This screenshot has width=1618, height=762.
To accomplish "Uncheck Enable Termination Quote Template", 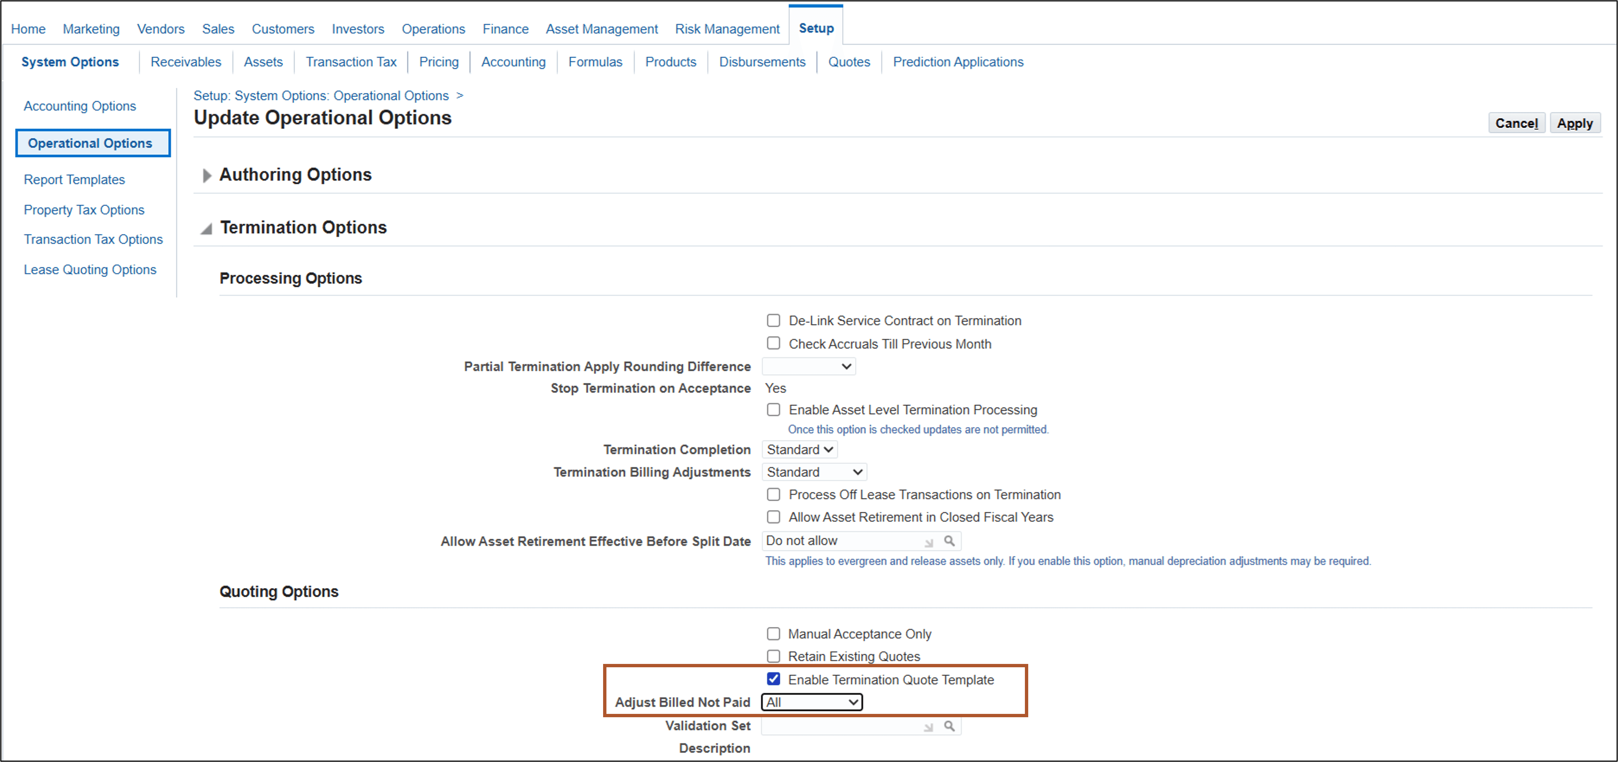I will pyautogui.click(x=773, y=679).
